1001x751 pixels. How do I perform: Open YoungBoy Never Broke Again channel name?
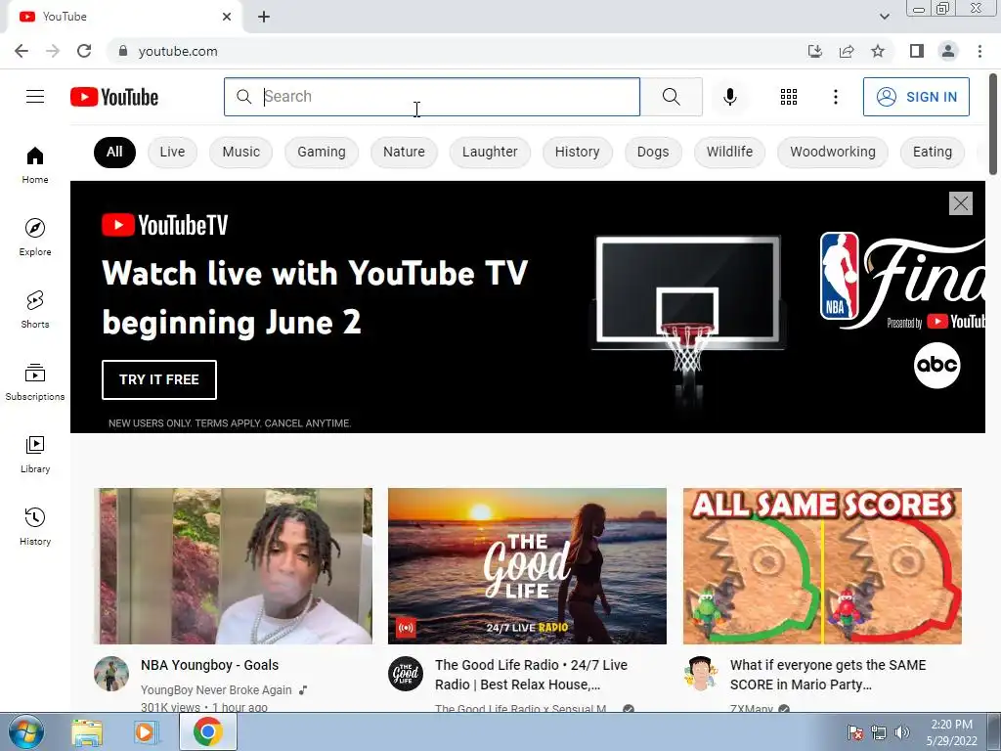[x=216, y=689]
